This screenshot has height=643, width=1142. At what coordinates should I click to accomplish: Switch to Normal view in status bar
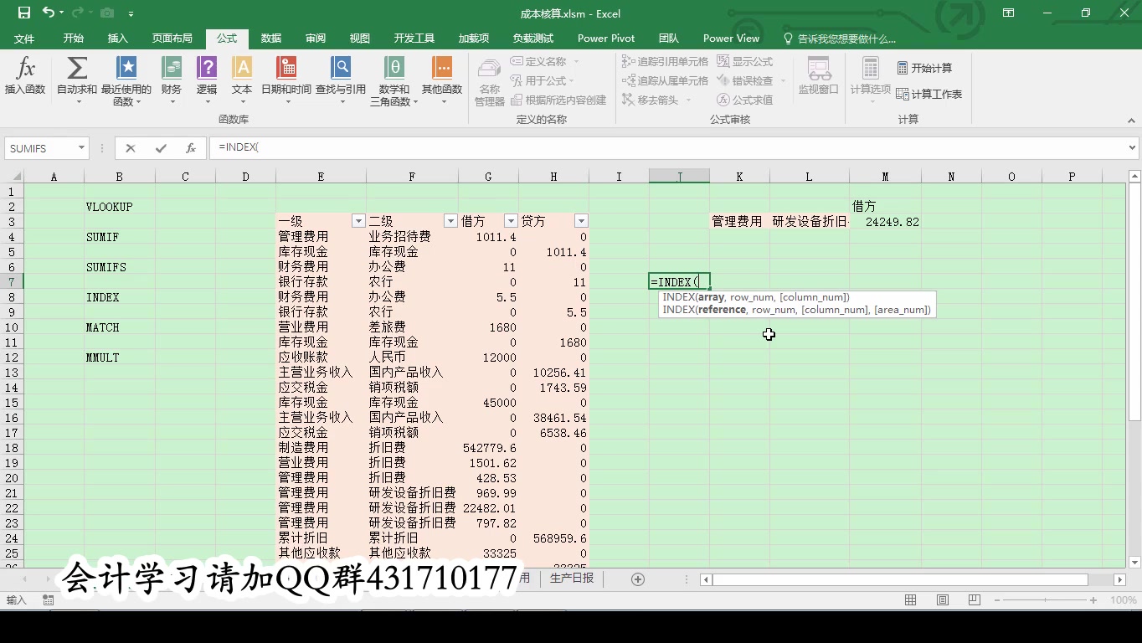click(910, 600)
